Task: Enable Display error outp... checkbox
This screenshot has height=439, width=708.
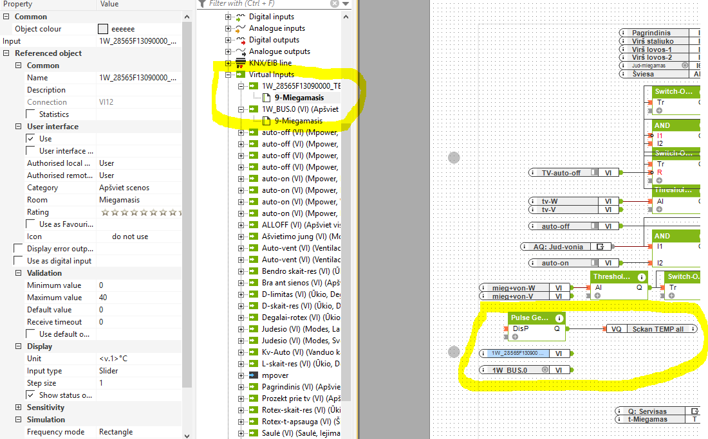Action: coord(18,248)
